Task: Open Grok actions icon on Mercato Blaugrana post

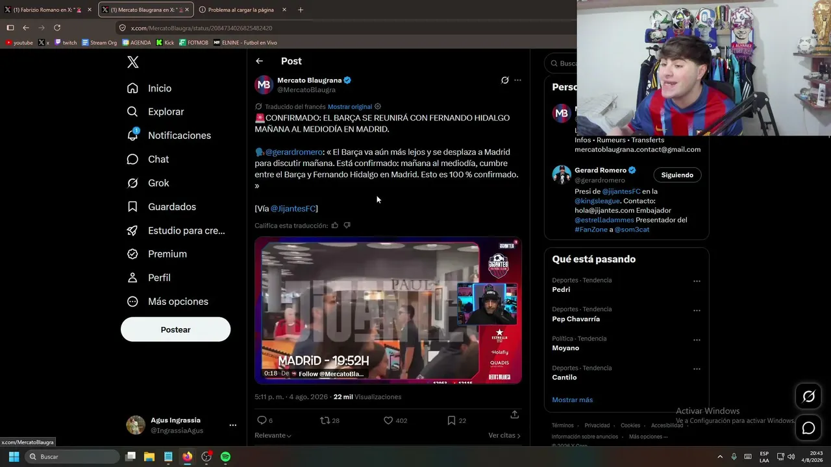Action: coord(504,80)
